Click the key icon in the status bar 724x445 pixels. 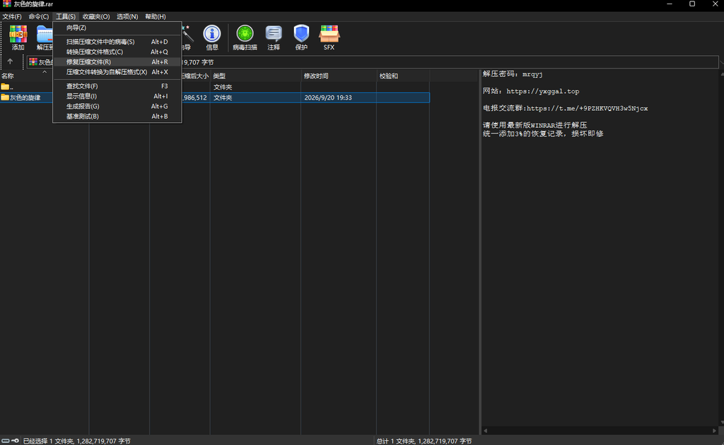pyautogui.click(x=16, y=441)
